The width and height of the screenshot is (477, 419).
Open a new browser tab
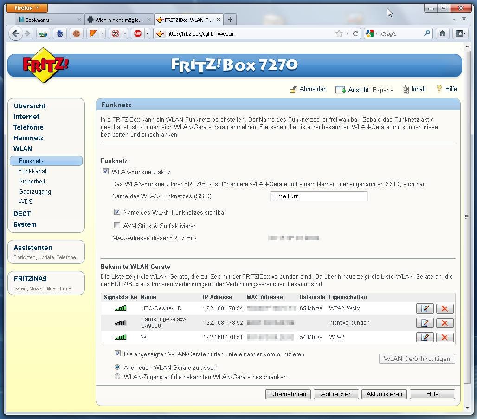pyautogui.click(x=230, y=20)
